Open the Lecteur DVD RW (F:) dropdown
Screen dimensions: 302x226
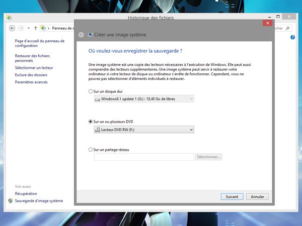(144, 130)
